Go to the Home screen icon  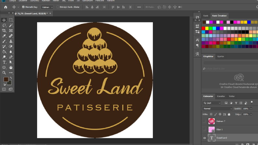(6, 7)
